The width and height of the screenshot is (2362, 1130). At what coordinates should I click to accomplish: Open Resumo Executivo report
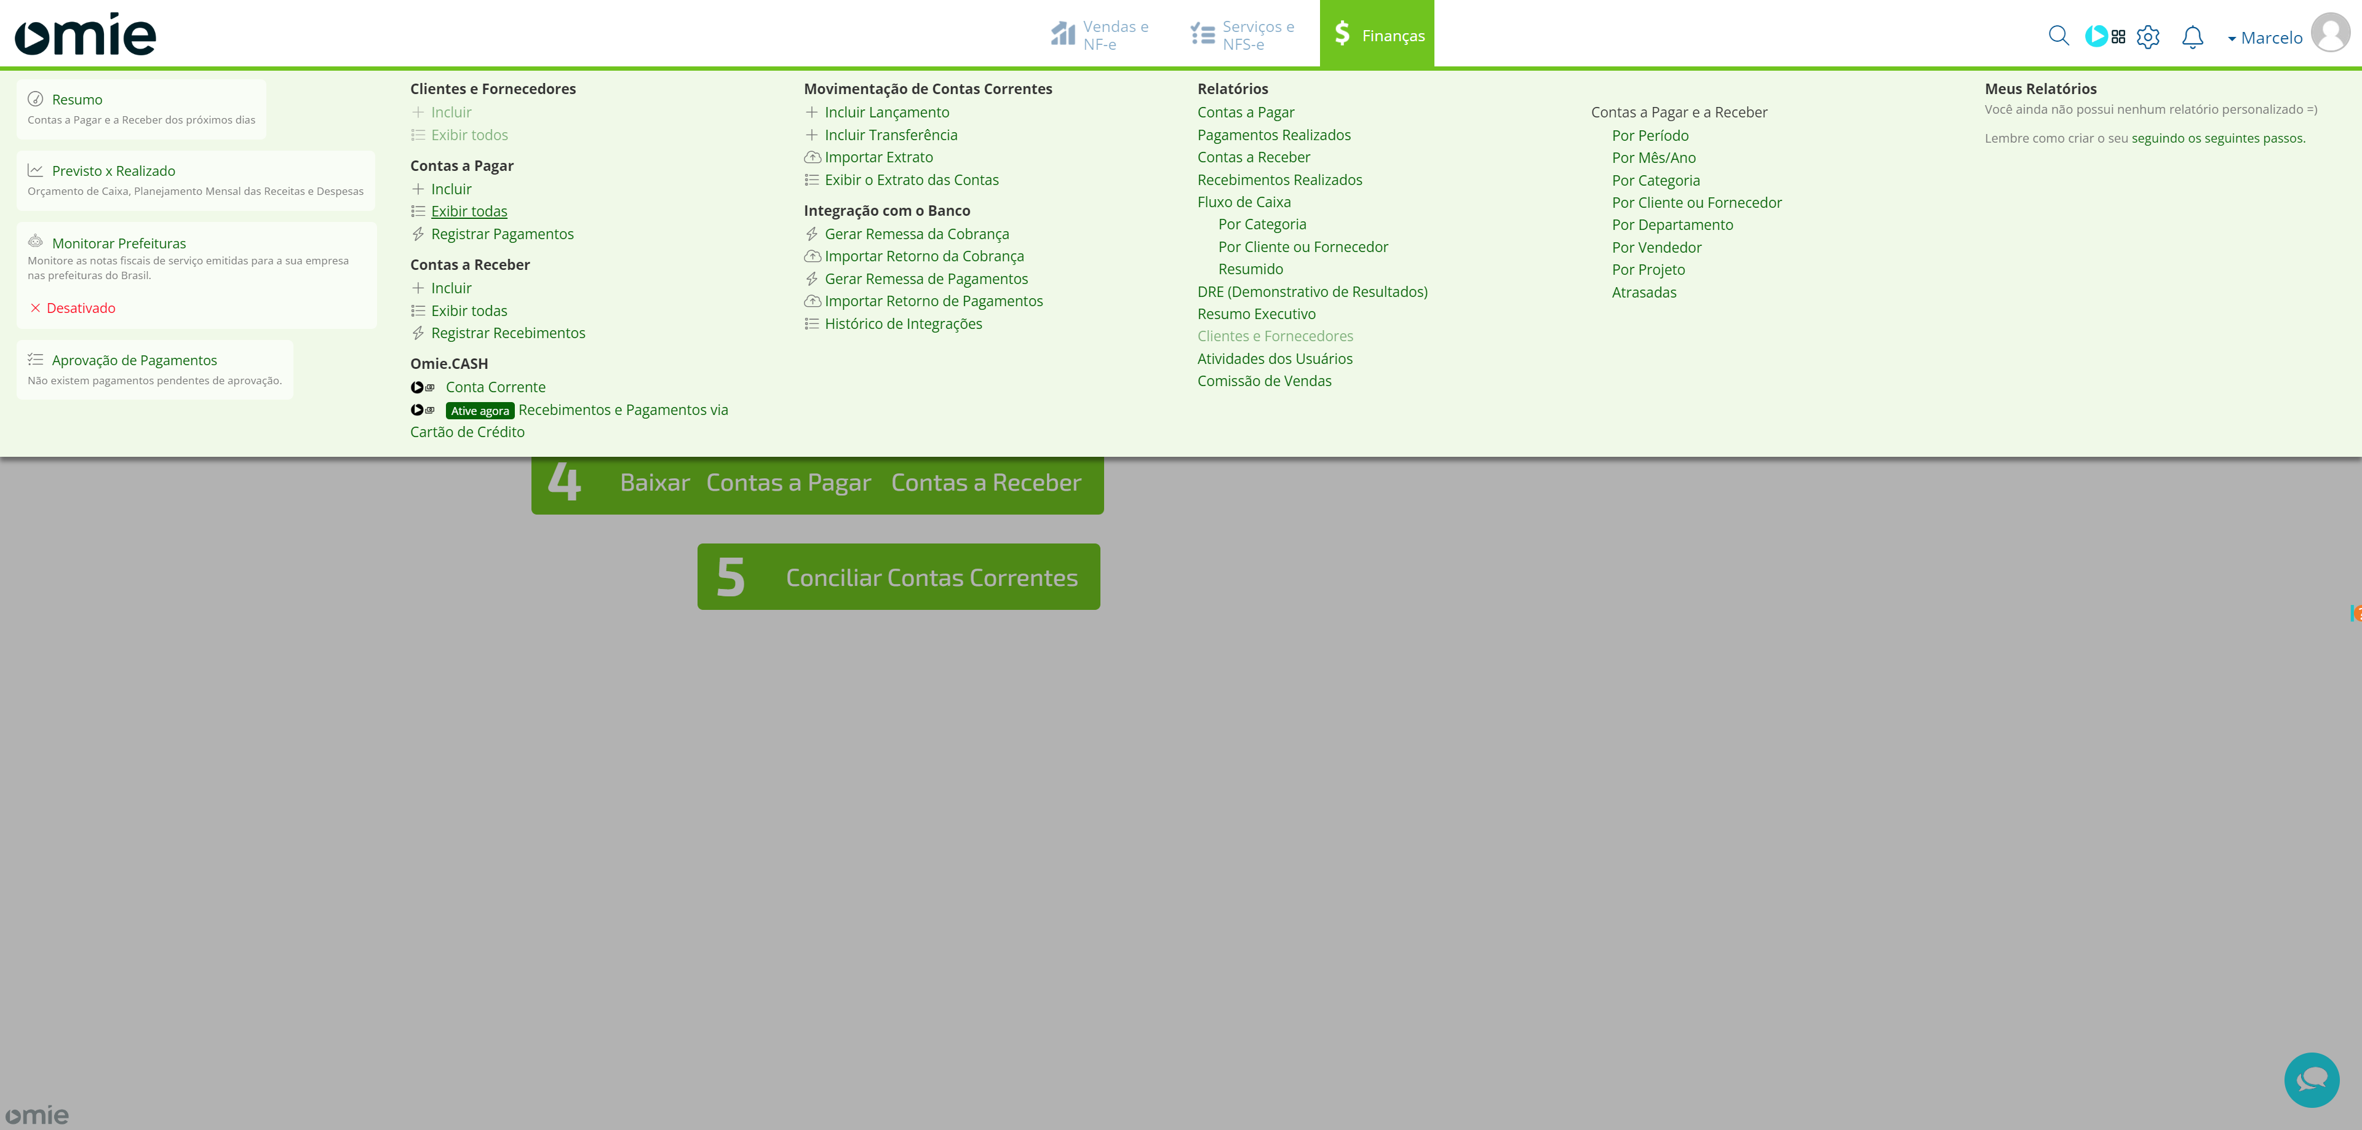(x=1256, y=314)
